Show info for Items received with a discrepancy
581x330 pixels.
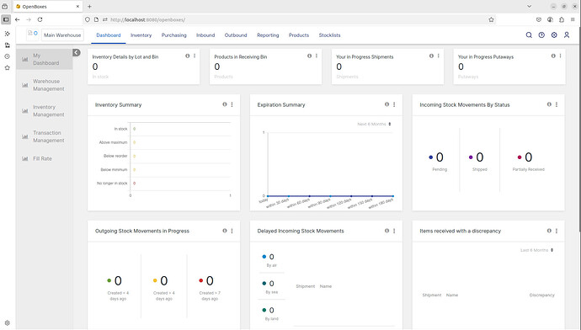tap(549, 231)
